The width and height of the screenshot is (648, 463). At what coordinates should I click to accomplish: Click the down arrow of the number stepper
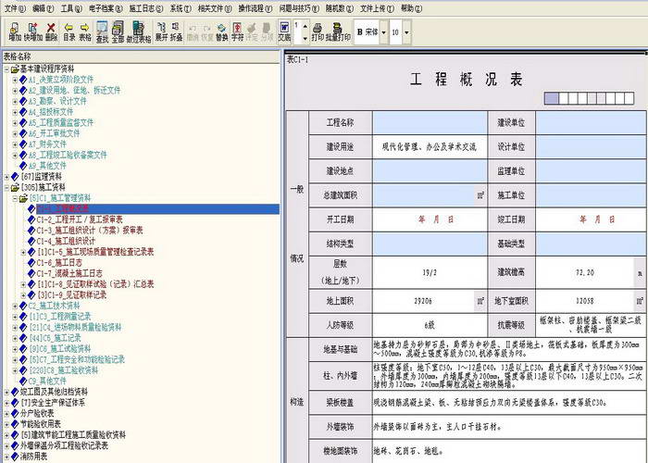(305, 39)
